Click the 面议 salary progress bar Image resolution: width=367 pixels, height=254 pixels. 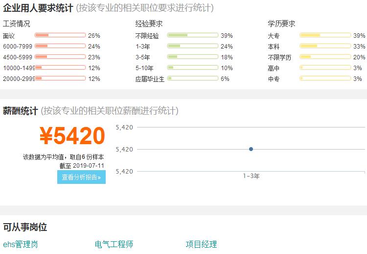coord(60,35)
